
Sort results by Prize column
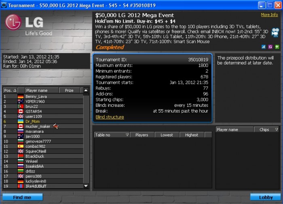70,90
